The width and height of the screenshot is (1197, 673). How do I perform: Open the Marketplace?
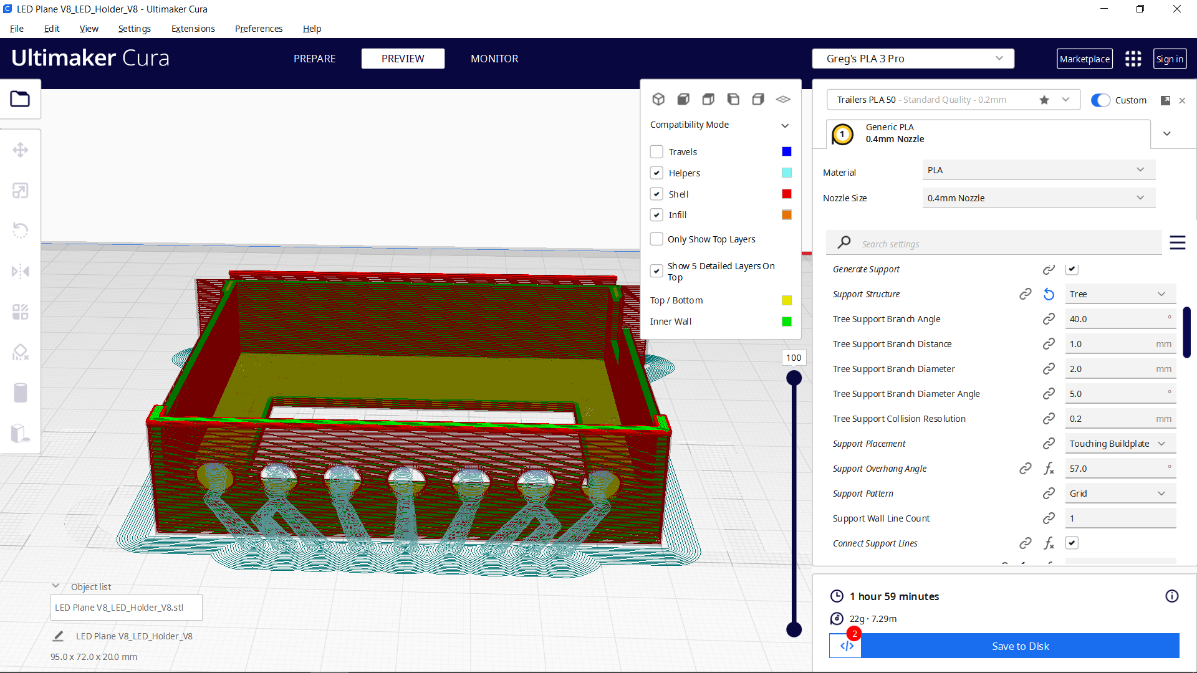click(x=1085, y=58)
